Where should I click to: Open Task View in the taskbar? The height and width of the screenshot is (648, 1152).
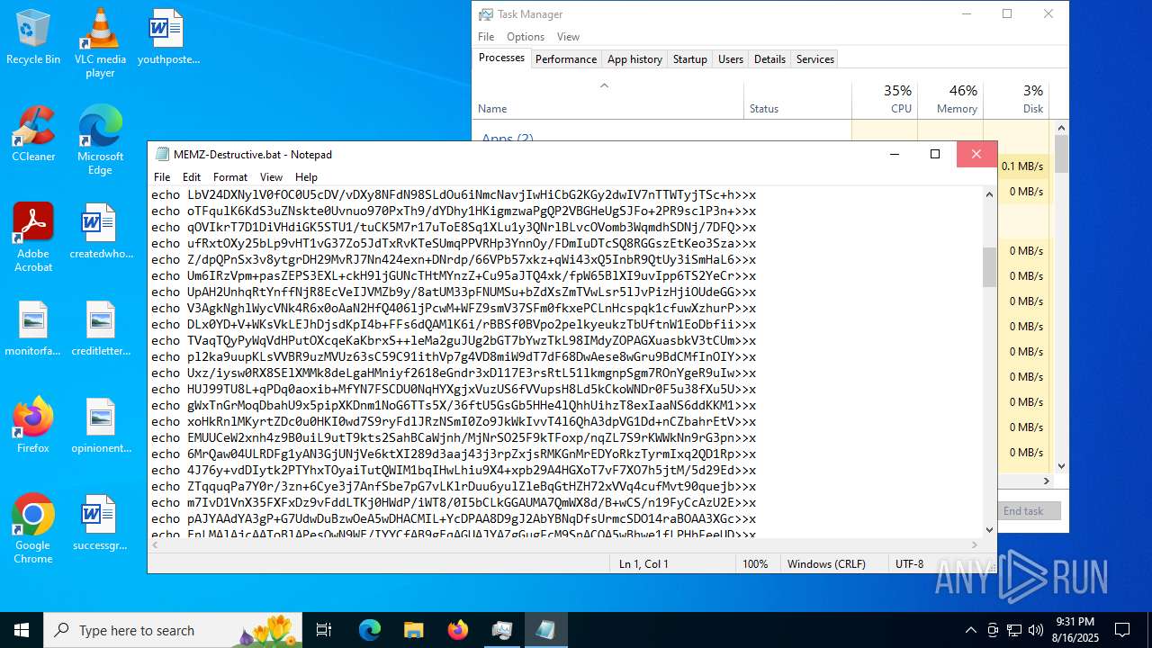325,630
